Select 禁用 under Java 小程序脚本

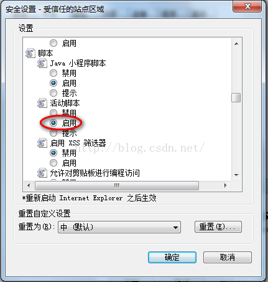53,73
